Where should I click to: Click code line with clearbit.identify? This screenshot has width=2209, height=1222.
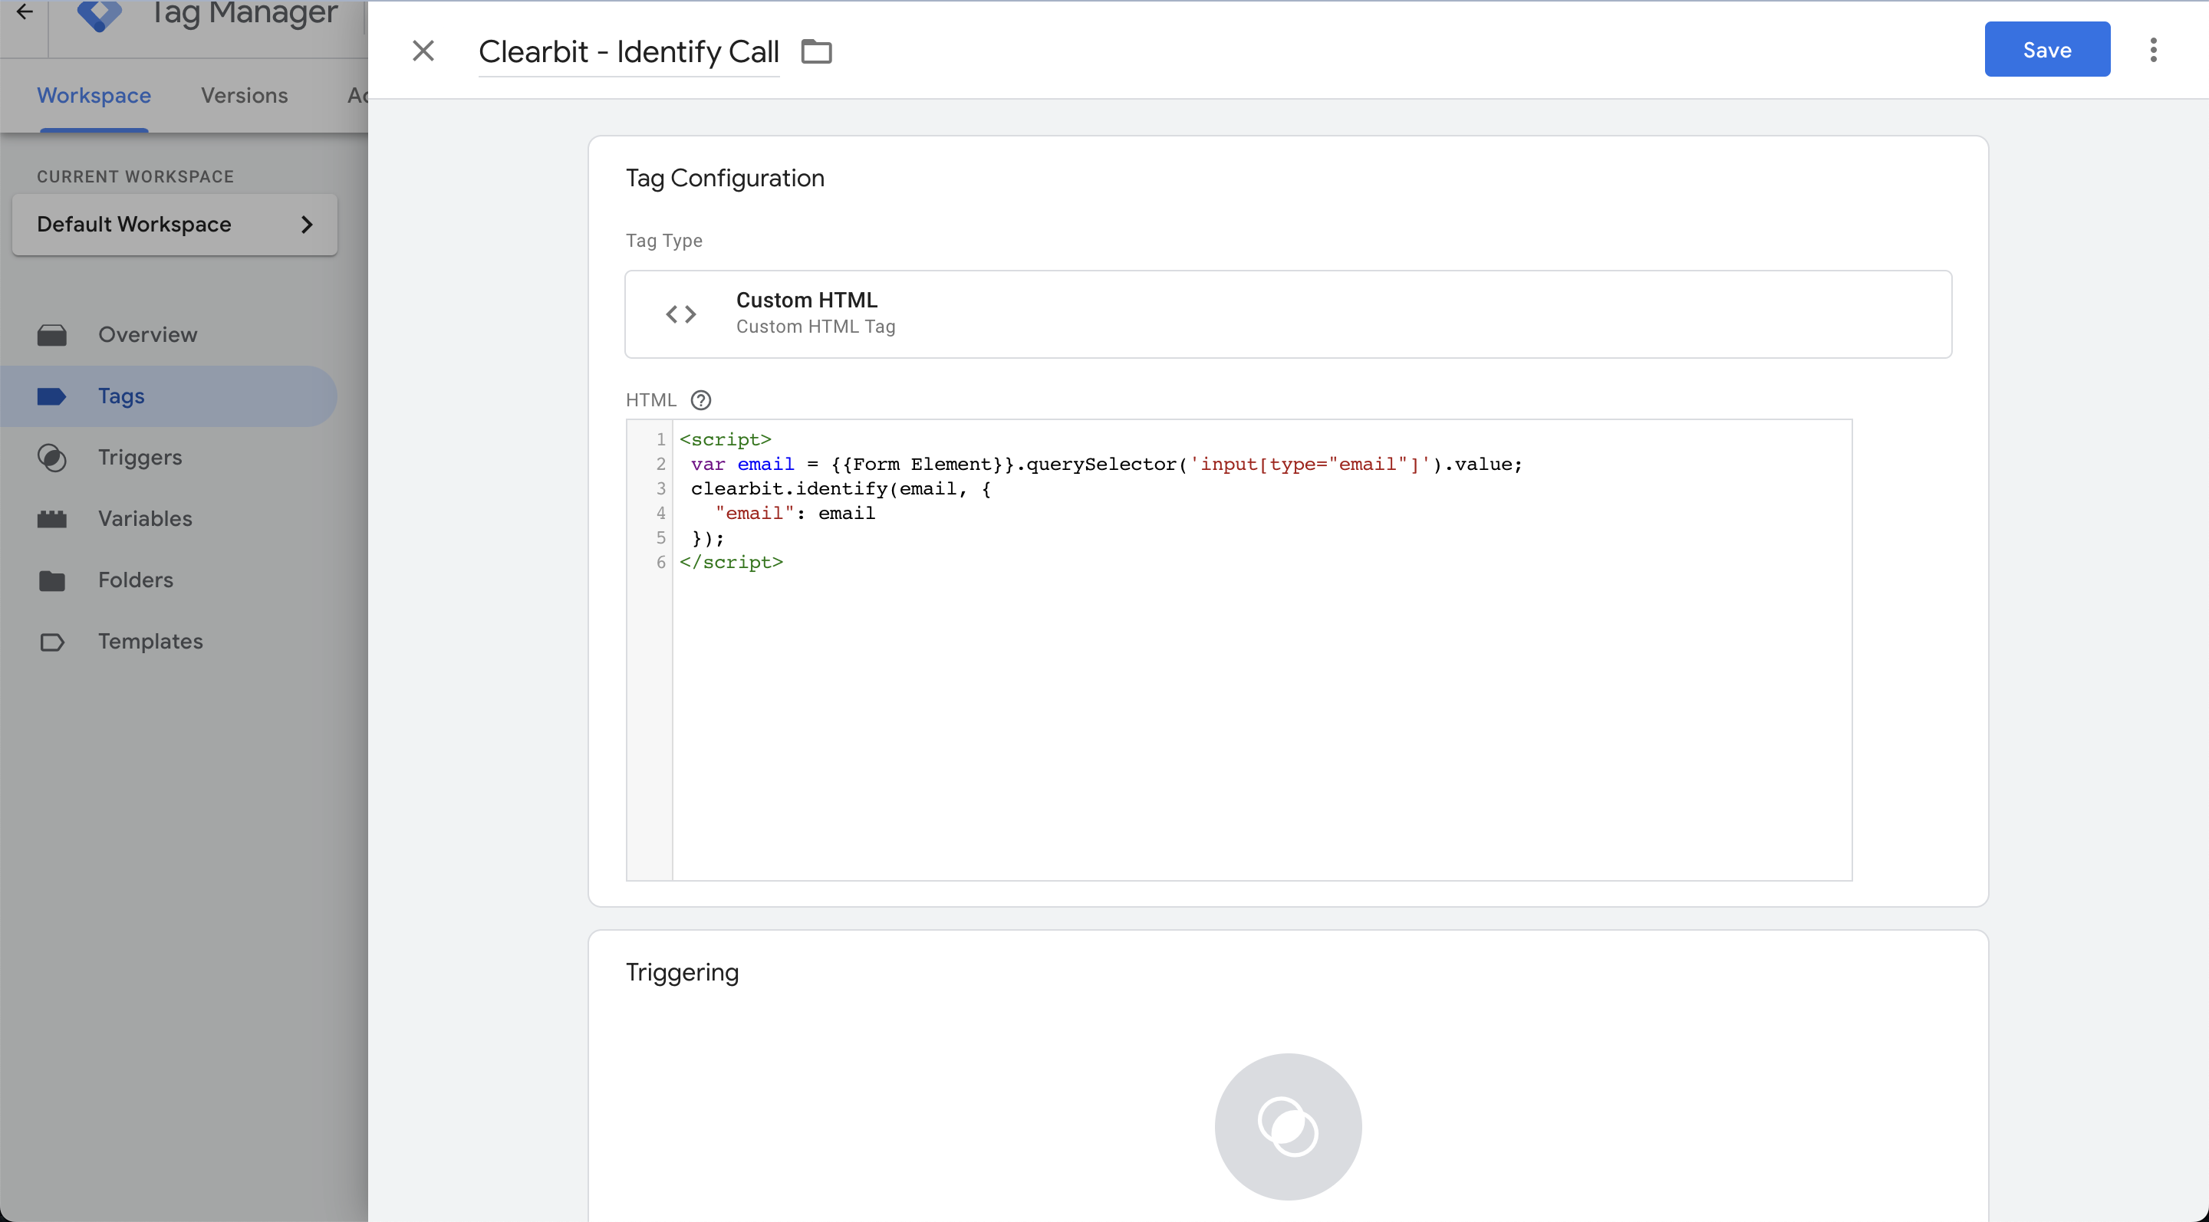[841, 488]
